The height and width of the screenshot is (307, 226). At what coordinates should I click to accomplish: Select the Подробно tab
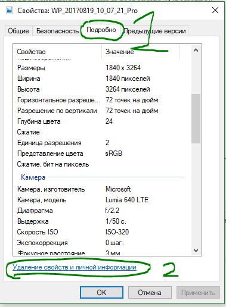click(101, 30)
